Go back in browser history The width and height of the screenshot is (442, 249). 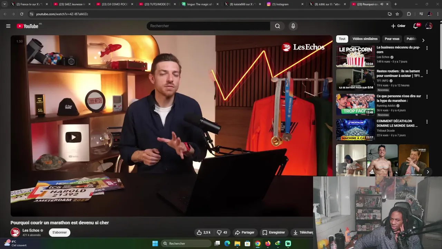click(x=5, y=14)
